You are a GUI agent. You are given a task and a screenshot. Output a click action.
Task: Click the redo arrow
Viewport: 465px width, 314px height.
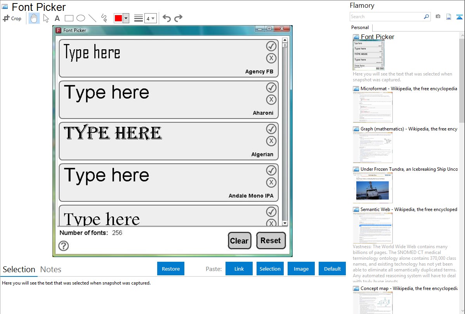click(178, 18)
